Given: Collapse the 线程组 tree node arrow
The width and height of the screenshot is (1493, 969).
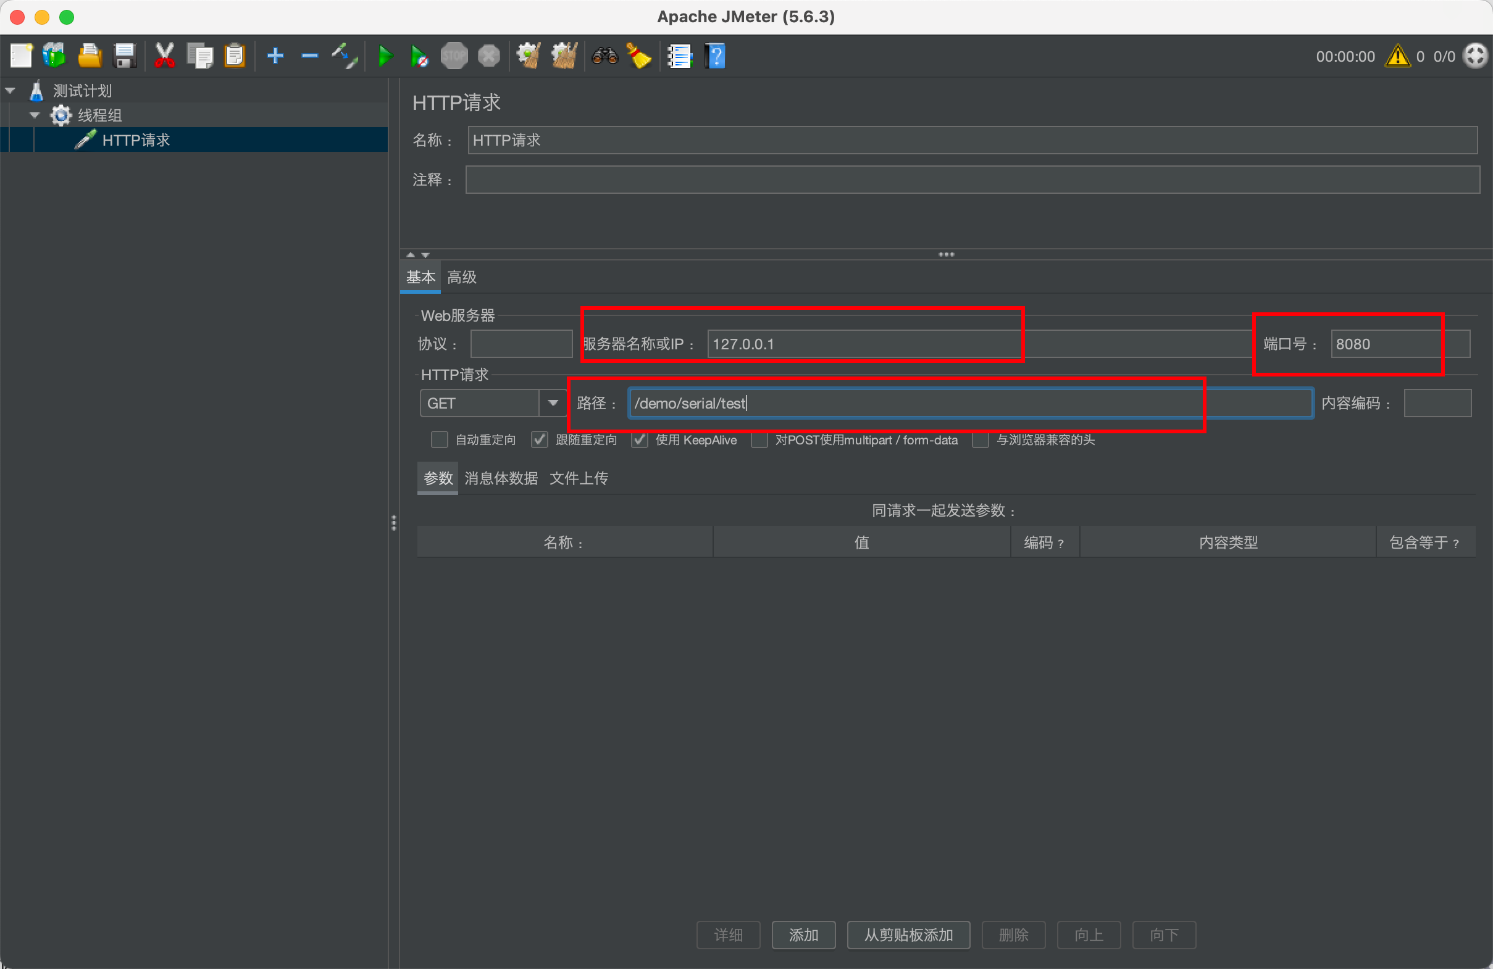Looking at the screenshot, I should pyautogui.click(x=35, y=115).
